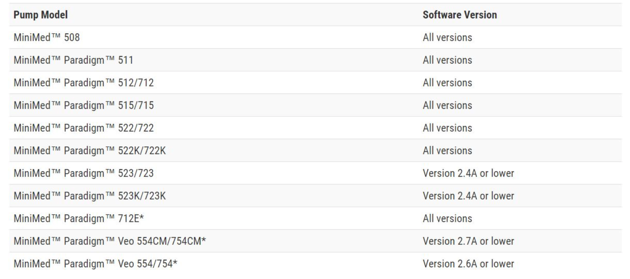The height and width of the screenshot is (279, 630).
Task: Click the Software Version column header
Action: click(460, 15)
